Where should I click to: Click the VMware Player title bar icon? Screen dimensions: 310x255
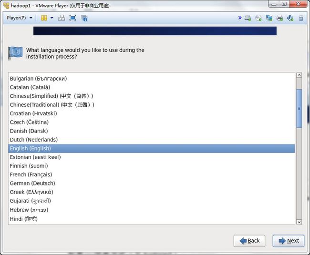point(6,6)
